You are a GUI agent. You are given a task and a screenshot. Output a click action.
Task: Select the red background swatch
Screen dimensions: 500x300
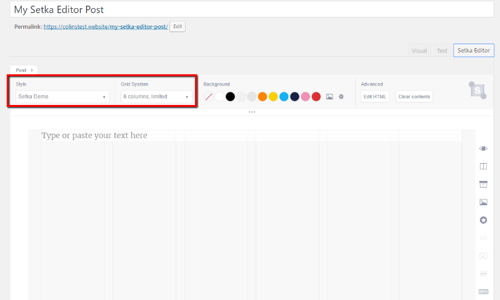(316, 97)
